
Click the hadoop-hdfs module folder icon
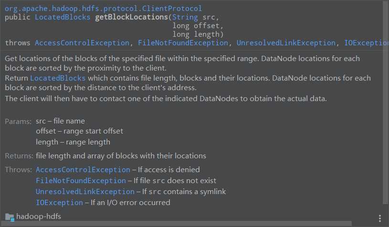10,217
